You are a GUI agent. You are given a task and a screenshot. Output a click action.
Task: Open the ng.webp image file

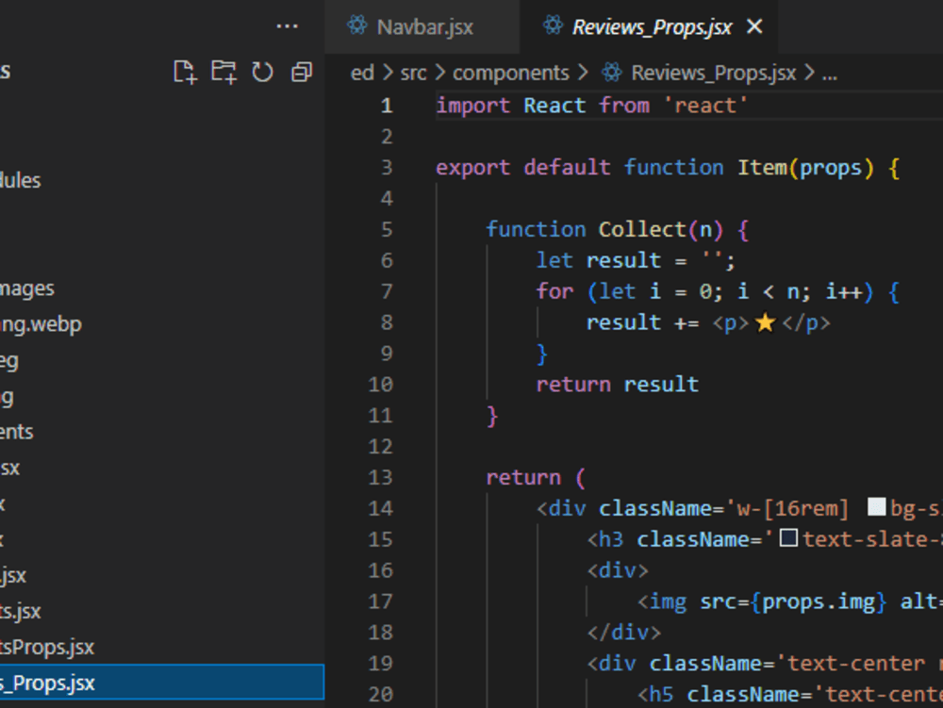41,323
